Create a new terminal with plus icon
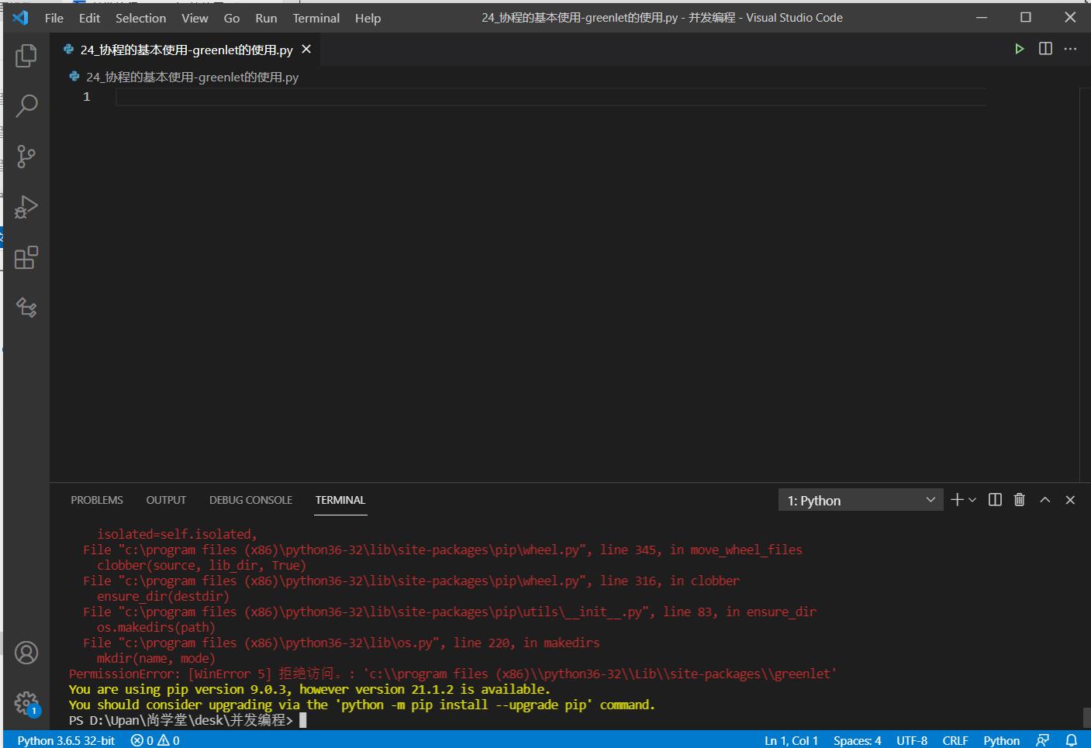 (957, 500)
